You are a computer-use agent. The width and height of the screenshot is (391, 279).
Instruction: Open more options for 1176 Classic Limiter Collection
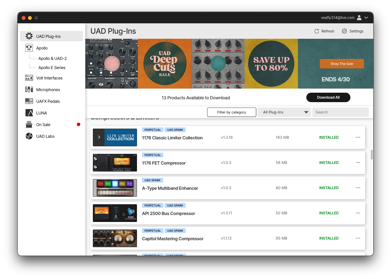tap(358, 137)
